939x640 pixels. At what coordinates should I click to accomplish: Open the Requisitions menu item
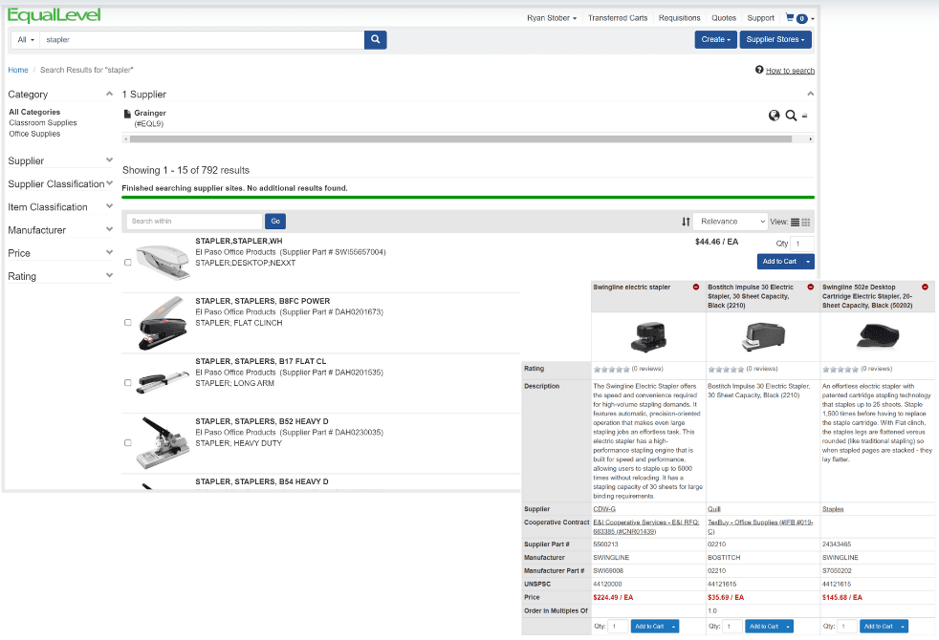pyautogui.click(x=680, y=18)
